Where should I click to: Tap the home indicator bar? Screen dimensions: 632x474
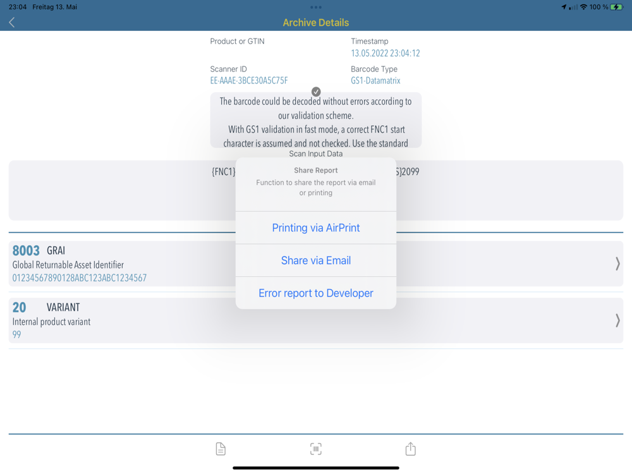[315, 468]
